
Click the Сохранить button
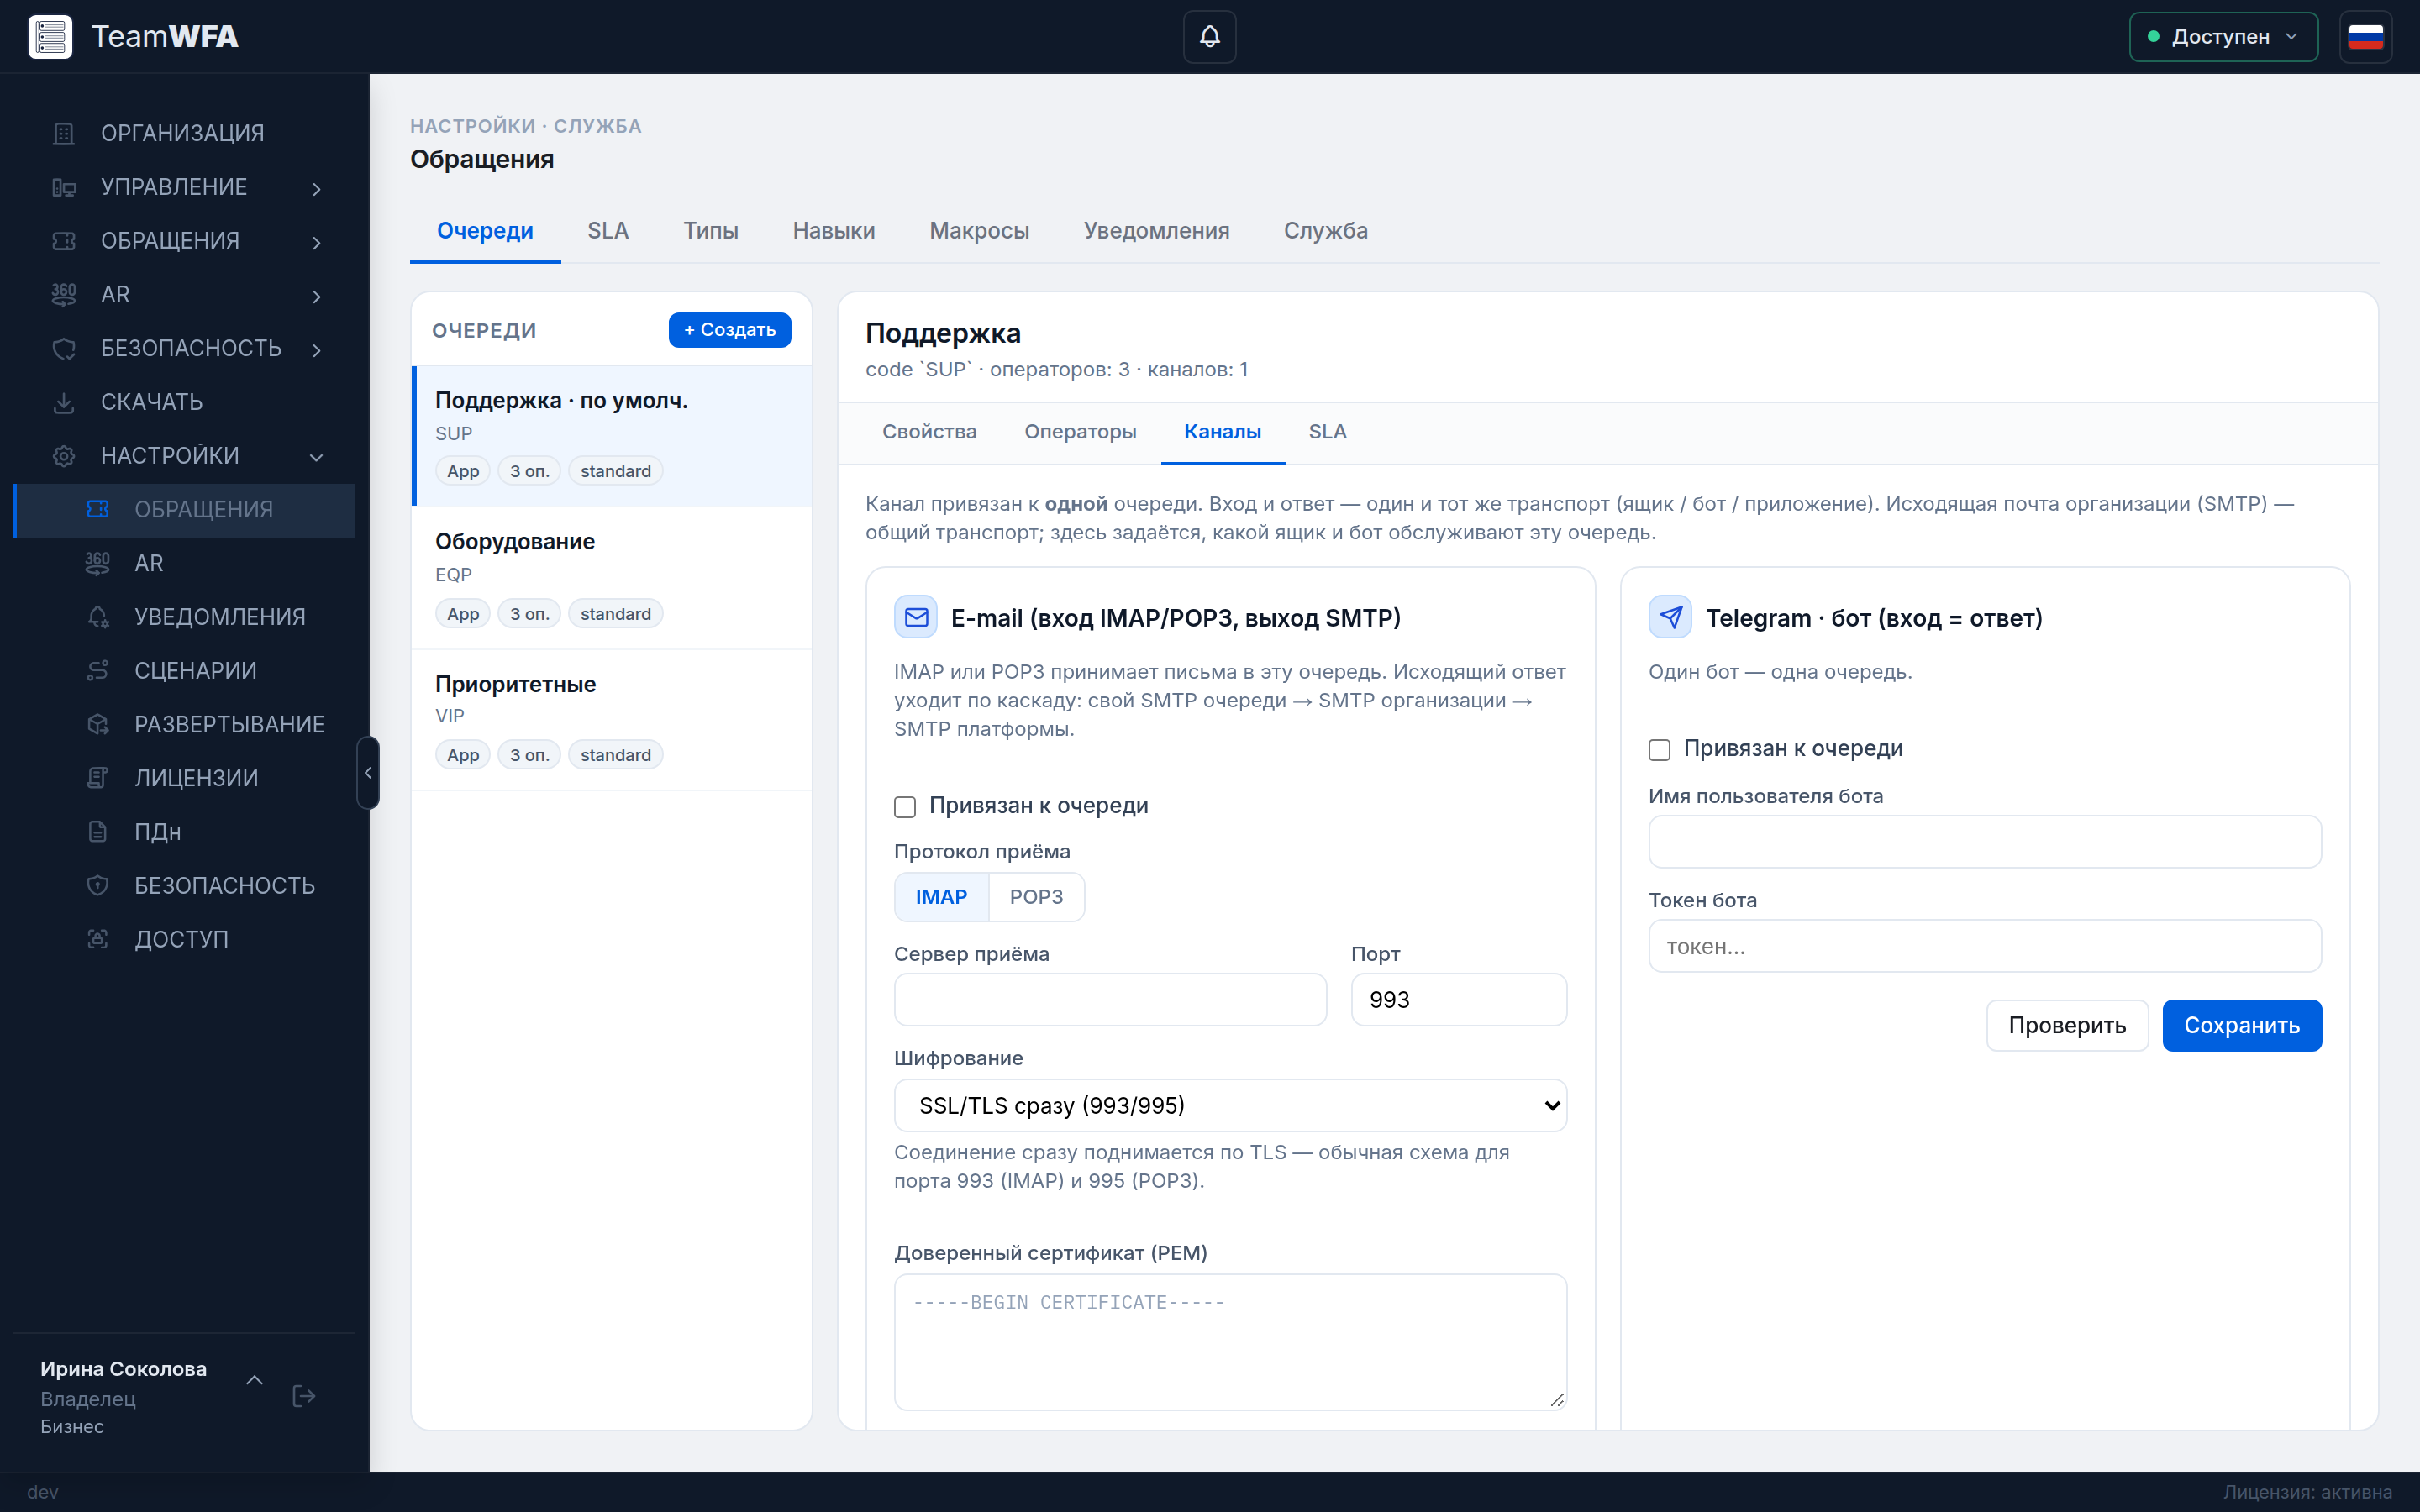[x=2242, y=1025]
